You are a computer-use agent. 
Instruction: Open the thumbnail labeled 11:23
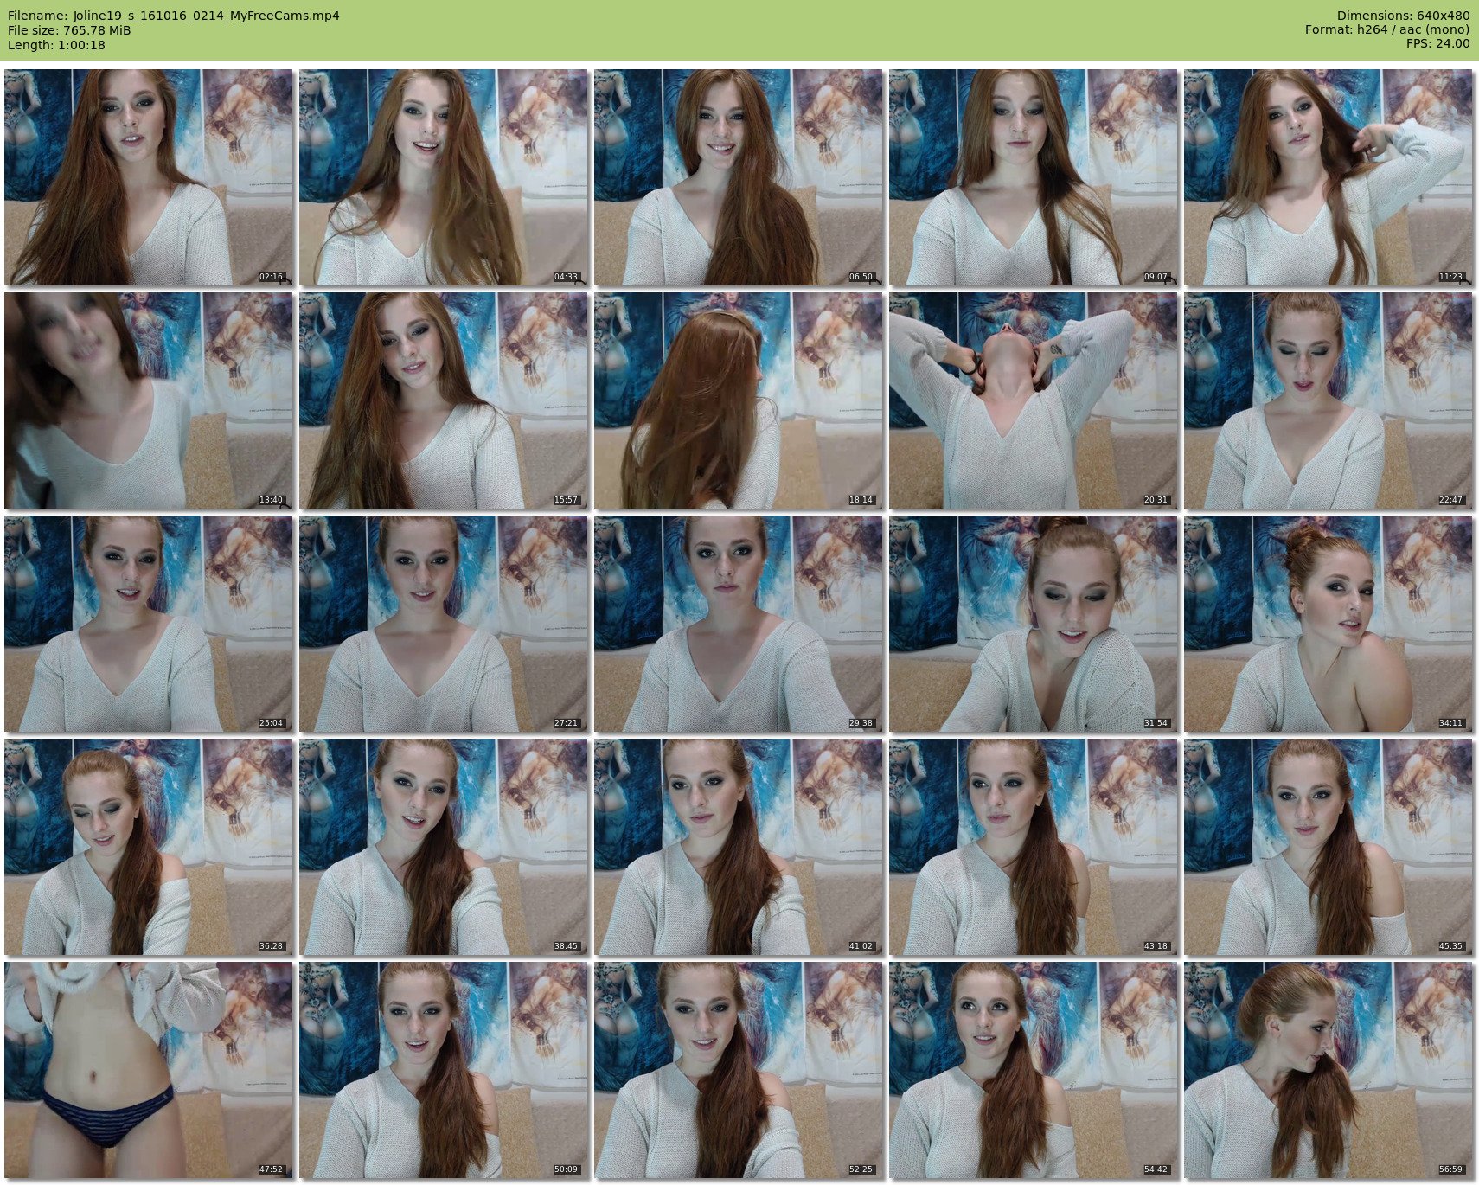click(1328, 177)
